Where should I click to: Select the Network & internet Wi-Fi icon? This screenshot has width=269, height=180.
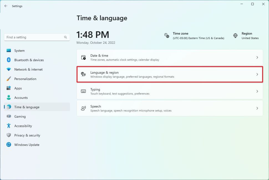click(9, 70)
